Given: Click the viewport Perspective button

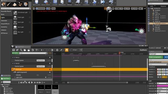Looking at the screenshot, I should (x=40, y=8).
